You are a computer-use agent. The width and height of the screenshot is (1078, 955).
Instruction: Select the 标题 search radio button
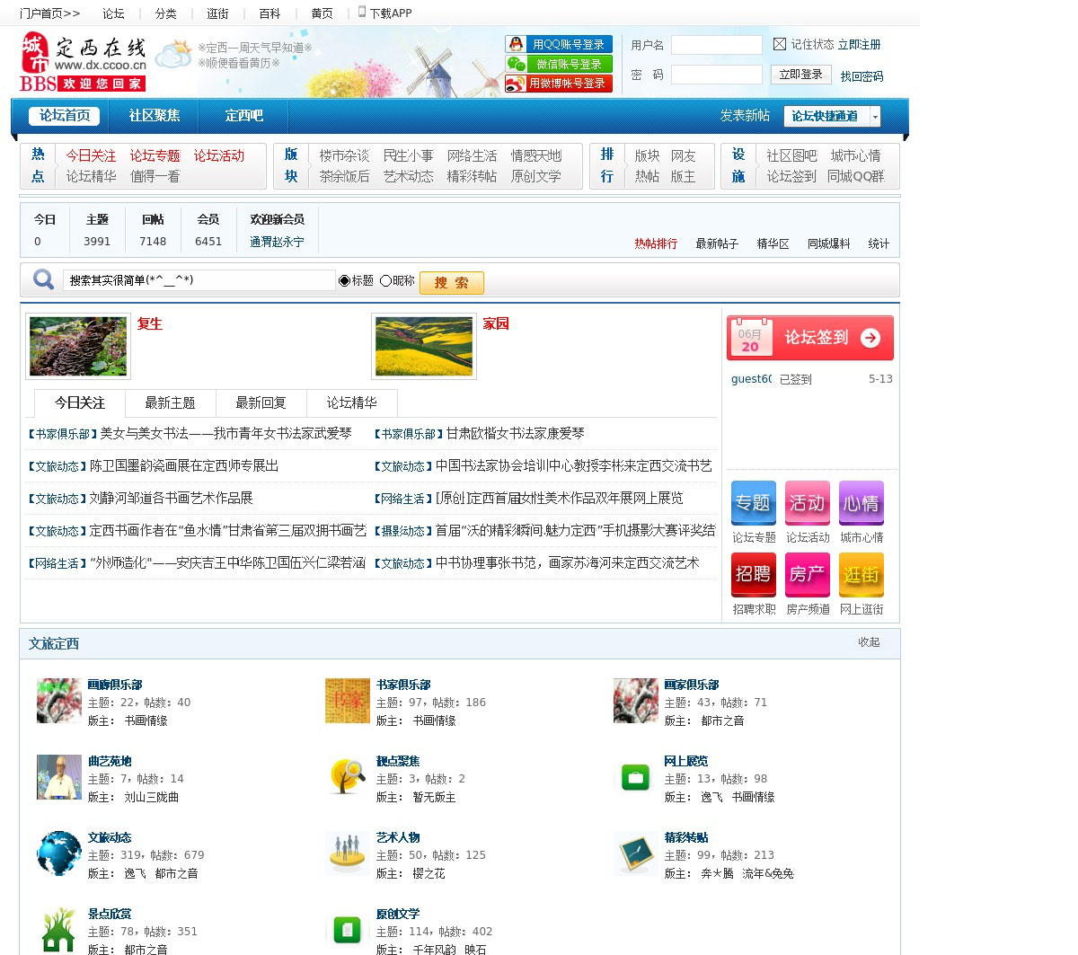344,280
